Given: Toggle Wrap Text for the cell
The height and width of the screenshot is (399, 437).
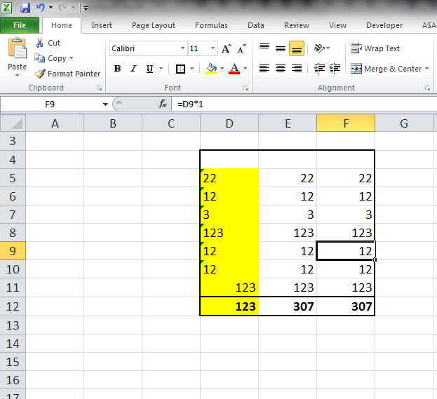Looking at the screenshot, I should click(x=375, y=48).
